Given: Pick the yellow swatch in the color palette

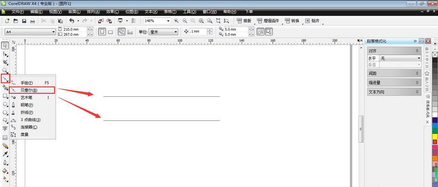Looking at the screenshot, I should tap(435, 136).
